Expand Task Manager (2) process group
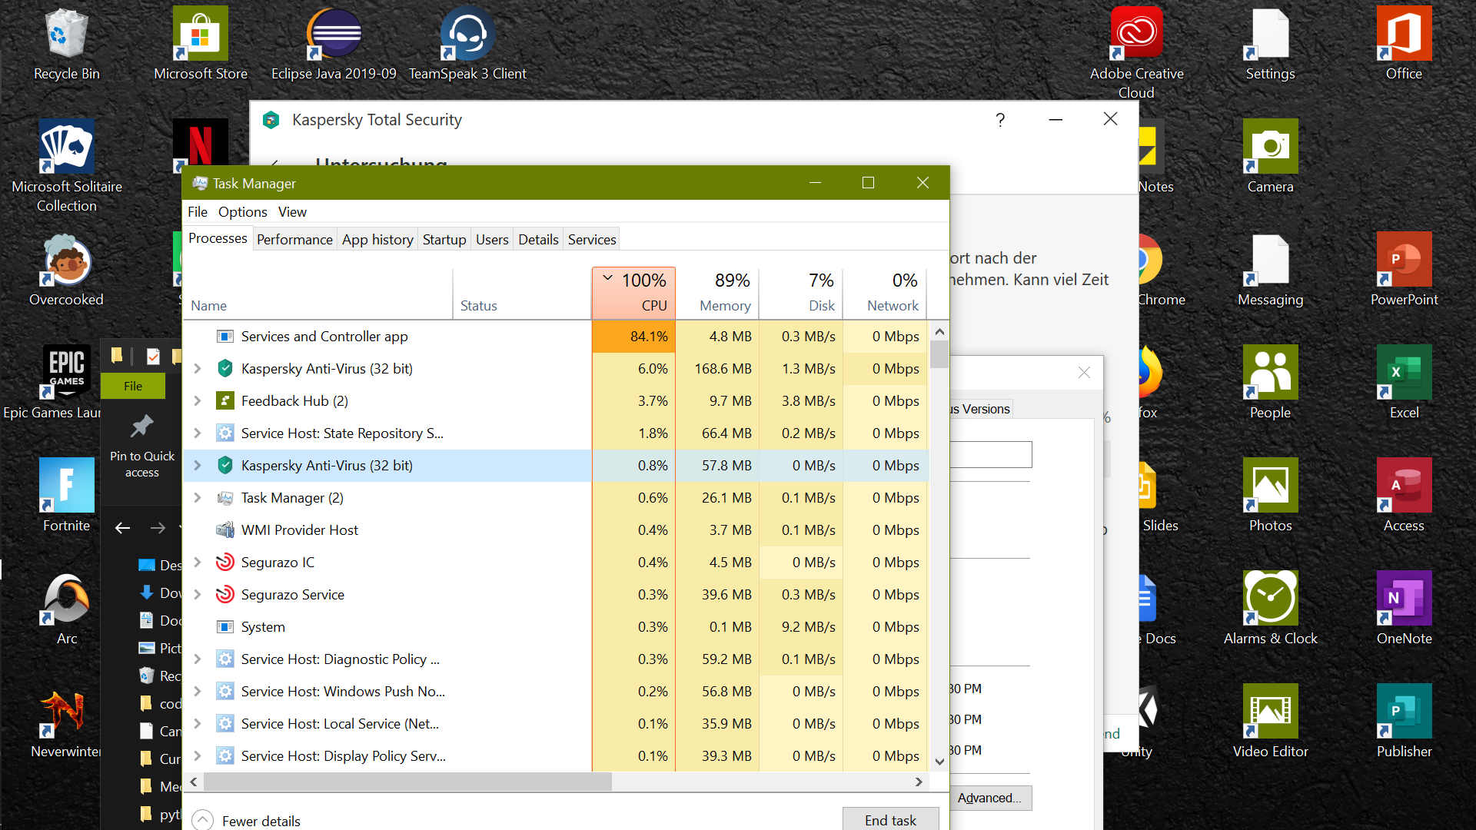 tap(198, 498)
